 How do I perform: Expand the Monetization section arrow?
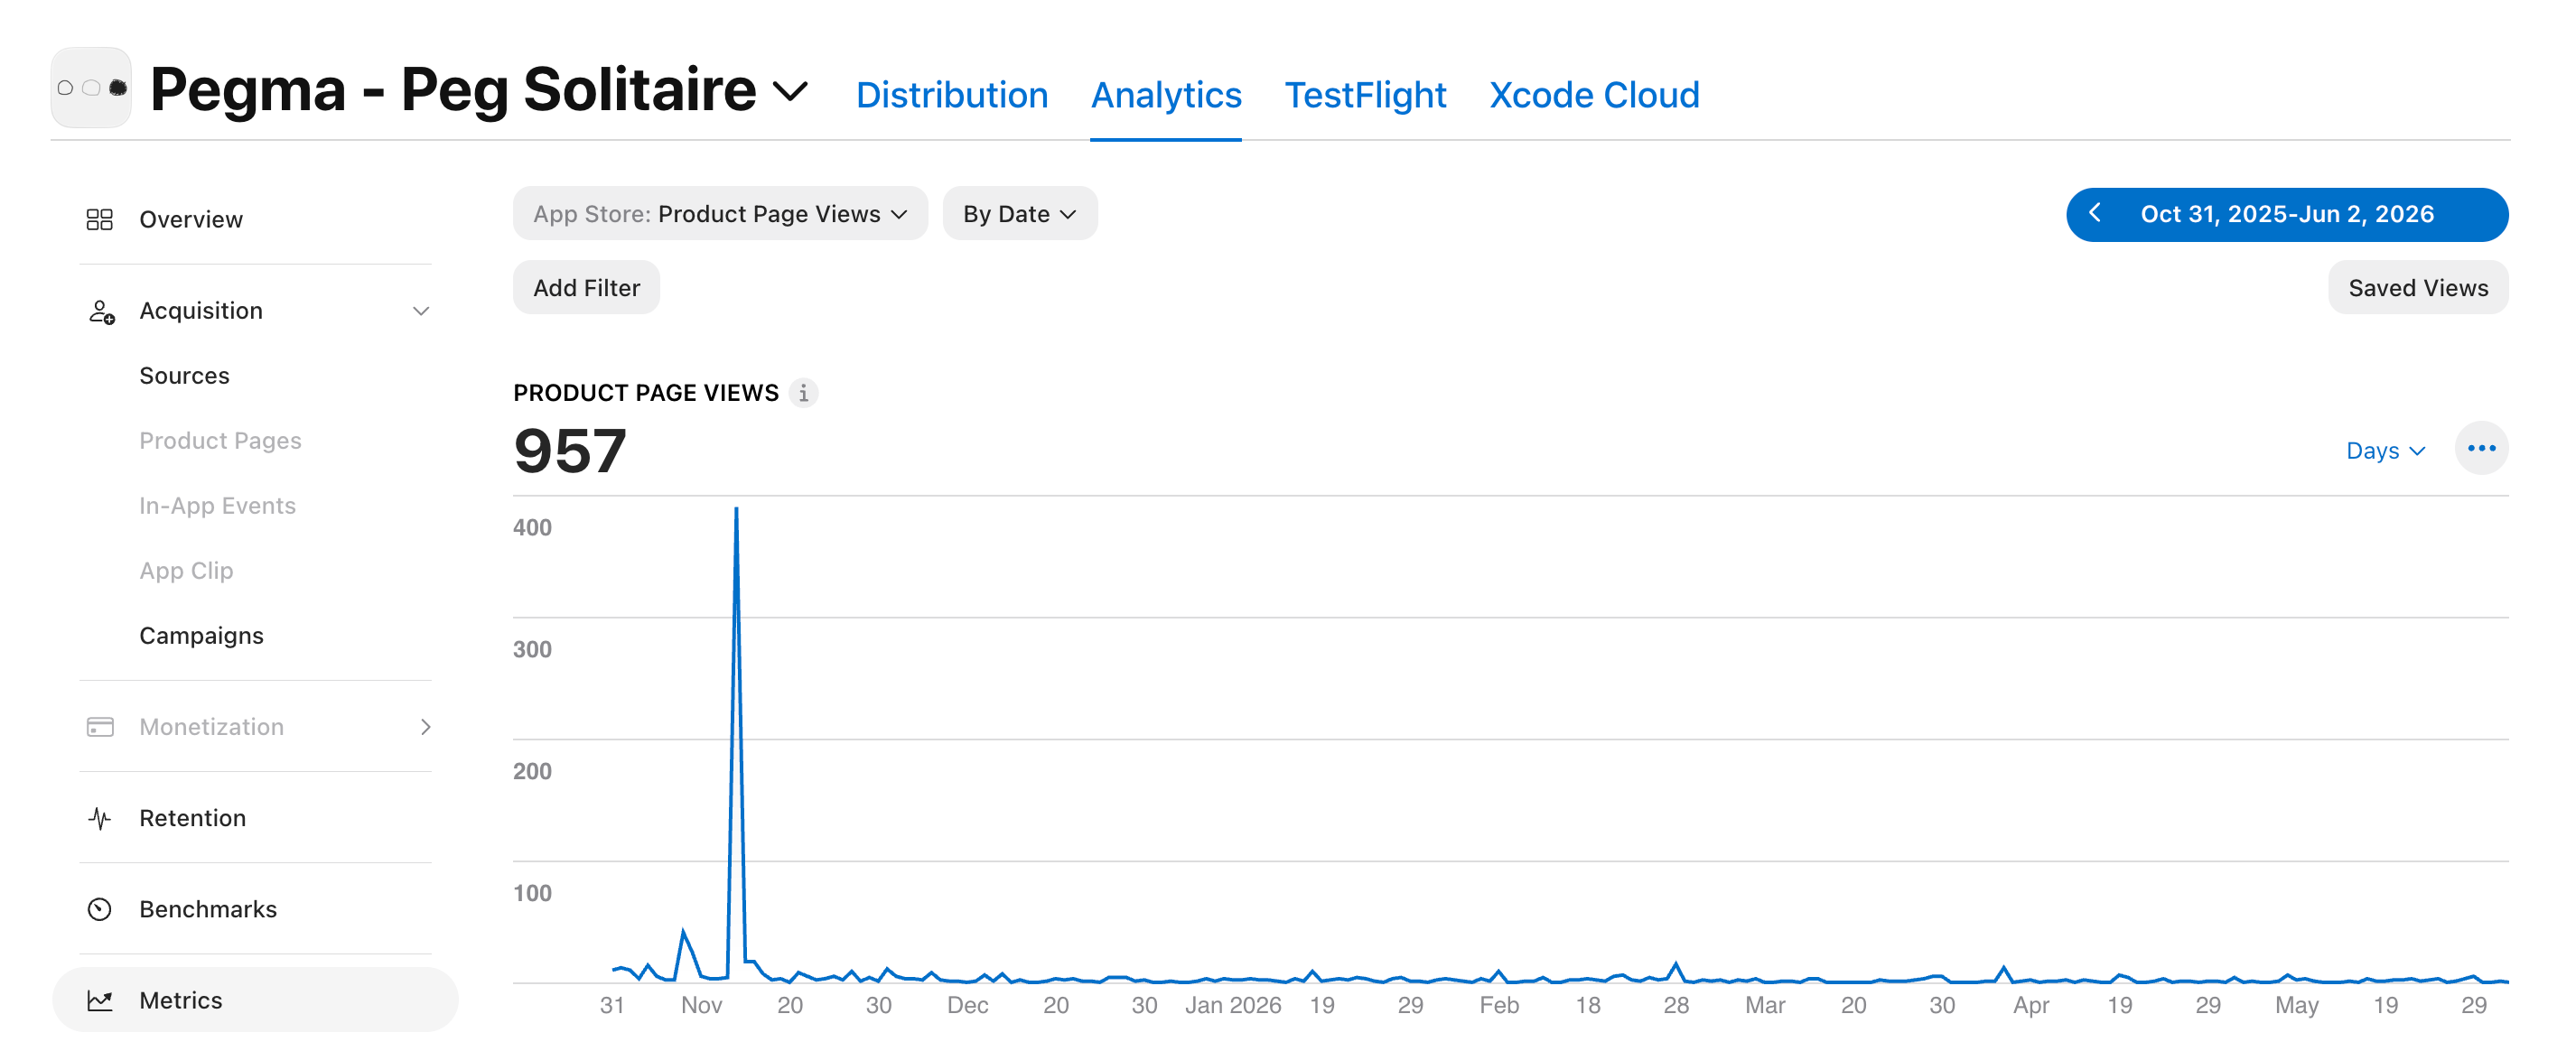click(x=425, y=727)
